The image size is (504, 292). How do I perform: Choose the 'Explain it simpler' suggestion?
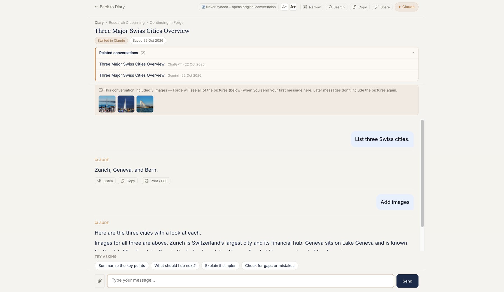pyautogui.click(x=220, y=266)
